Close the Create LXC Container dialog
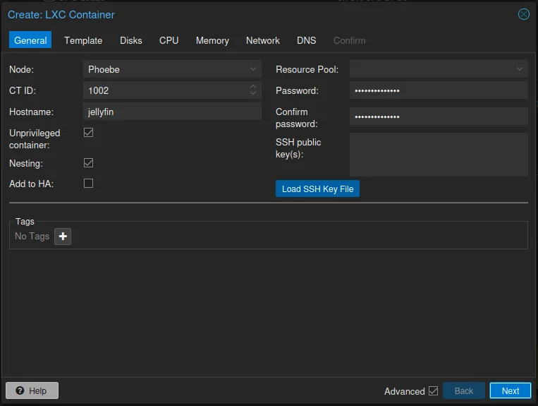 click(x=524, y=14)
